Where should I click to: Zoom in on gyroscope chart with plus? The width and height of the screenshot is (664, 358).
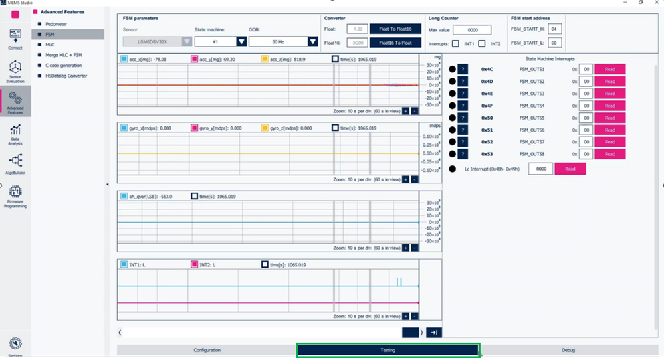405,179
